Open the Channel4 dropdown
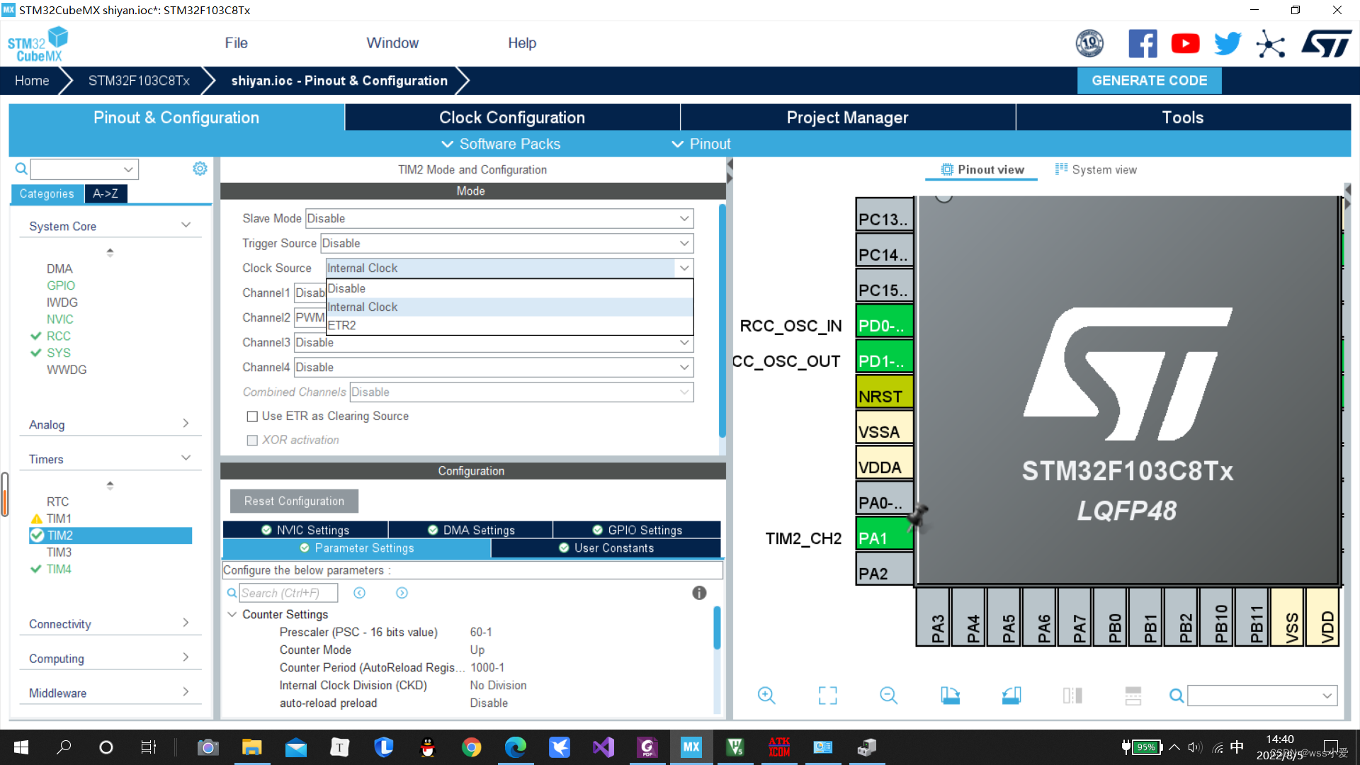The width and height of the screenshot is (1360, 765). tap(493, 367)
